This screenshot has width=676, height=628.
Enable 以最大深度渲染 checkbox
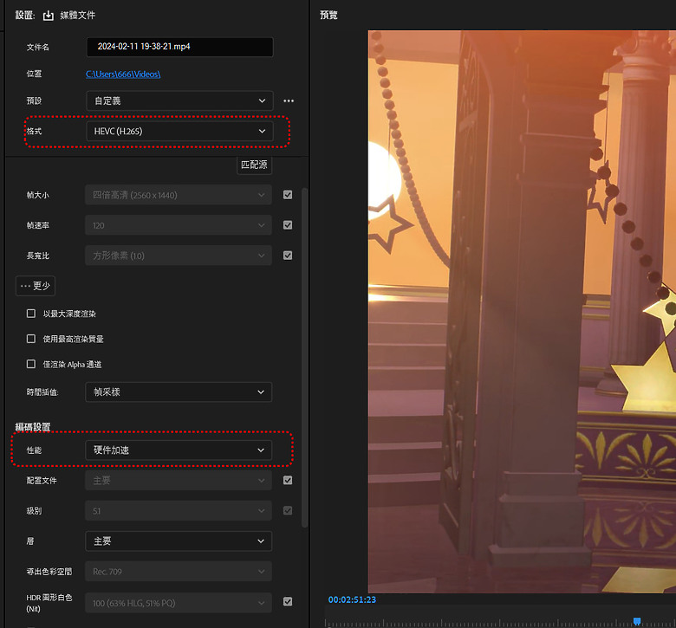(x=31, y=314)
